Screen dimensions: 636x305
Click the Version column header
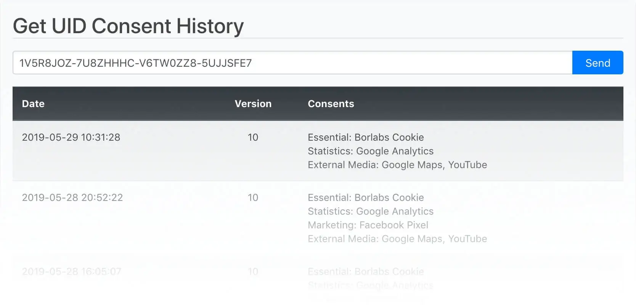coord(253,104)
